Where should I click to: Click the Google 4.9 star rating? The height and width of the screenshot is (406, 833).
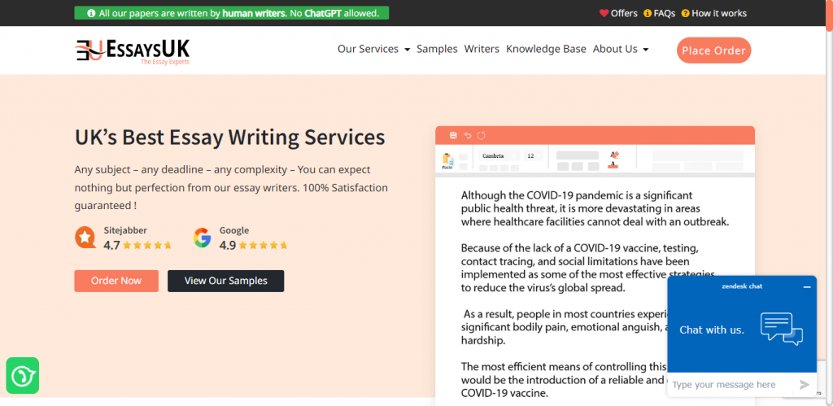(x=254, y=245)
